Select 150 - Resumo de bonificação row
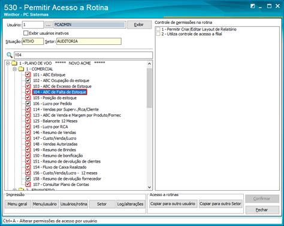 click(x=58, y=155)
